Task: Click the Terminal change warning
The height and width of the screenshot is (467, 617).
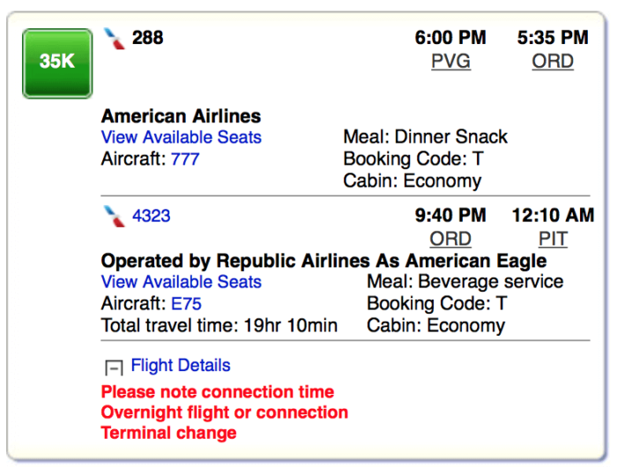Action: [169, 433]
